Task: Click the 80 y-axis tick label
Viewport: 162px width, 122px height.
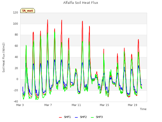Action: [16, 35]
